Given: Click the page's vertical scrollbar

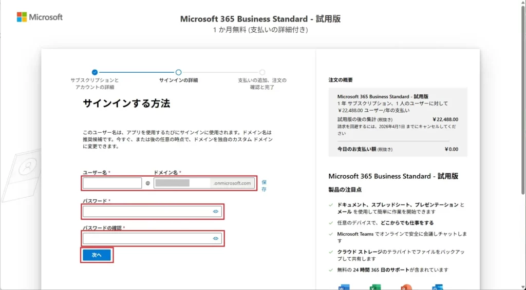Looking at the screenshot, I should point(523,100).
